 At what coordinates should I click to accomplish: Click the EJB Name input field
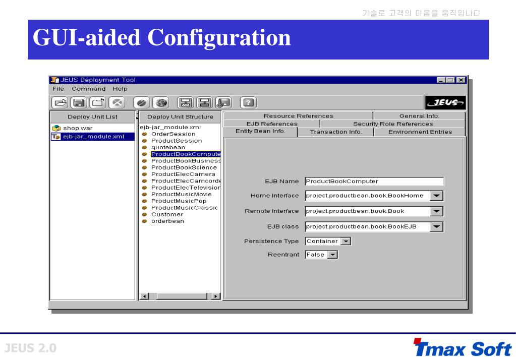pyautogui.click(x=374, y=182)
